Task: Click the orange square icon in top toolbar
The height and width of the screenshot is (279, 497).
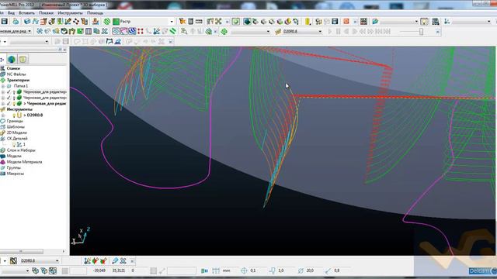Action: click(x=346, y=22)
